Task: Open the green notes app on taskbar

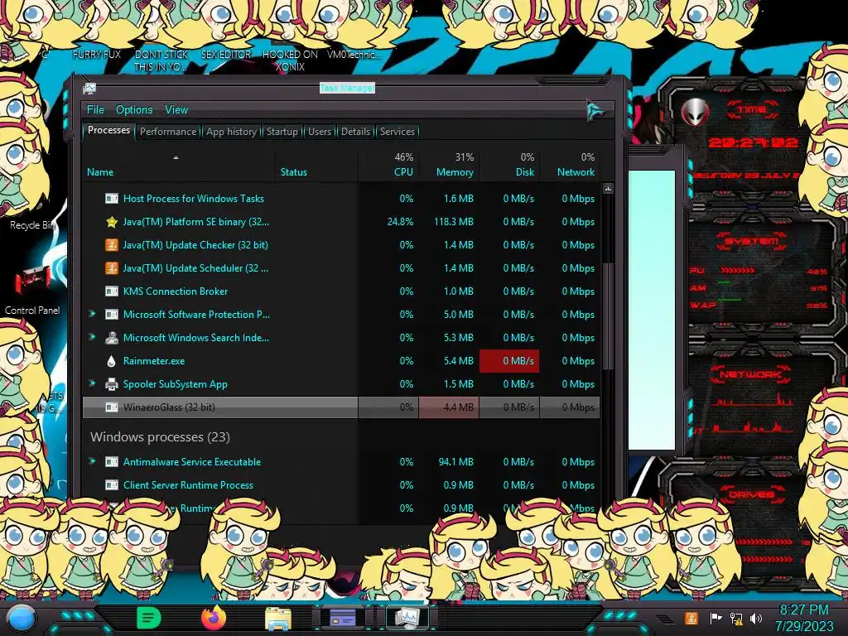Action: (x=149, y=618)
